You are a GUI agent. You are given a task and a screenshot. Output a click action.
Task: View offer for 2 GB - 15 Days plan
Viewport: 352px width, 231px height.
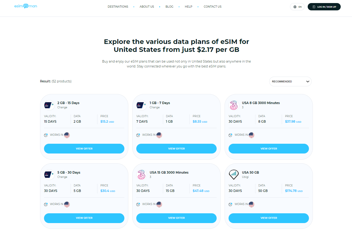[x=84, y=149]
